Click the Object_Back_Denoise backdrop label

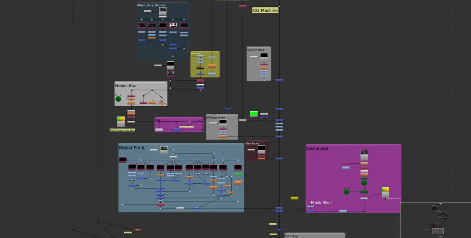[151, 5]
